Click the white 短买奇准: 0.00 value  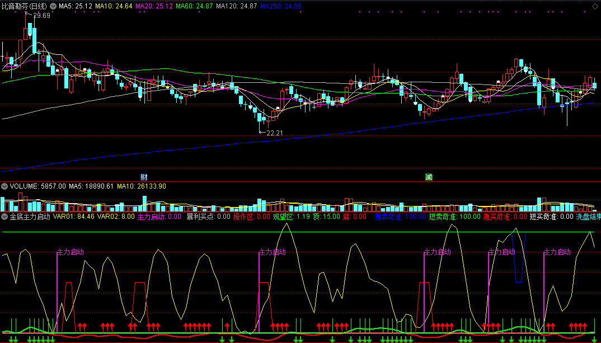pos(552,217)
